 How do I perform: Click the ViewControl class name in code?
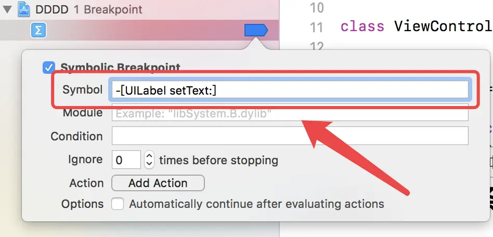(443, 27)
